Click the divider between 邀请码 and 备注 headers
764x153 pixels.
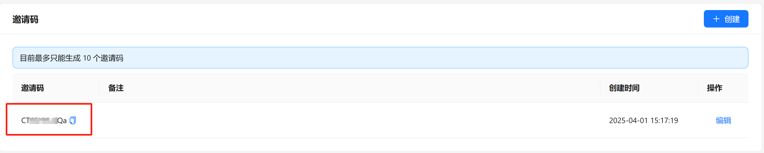pyautogui.click(x=99, y=88)
